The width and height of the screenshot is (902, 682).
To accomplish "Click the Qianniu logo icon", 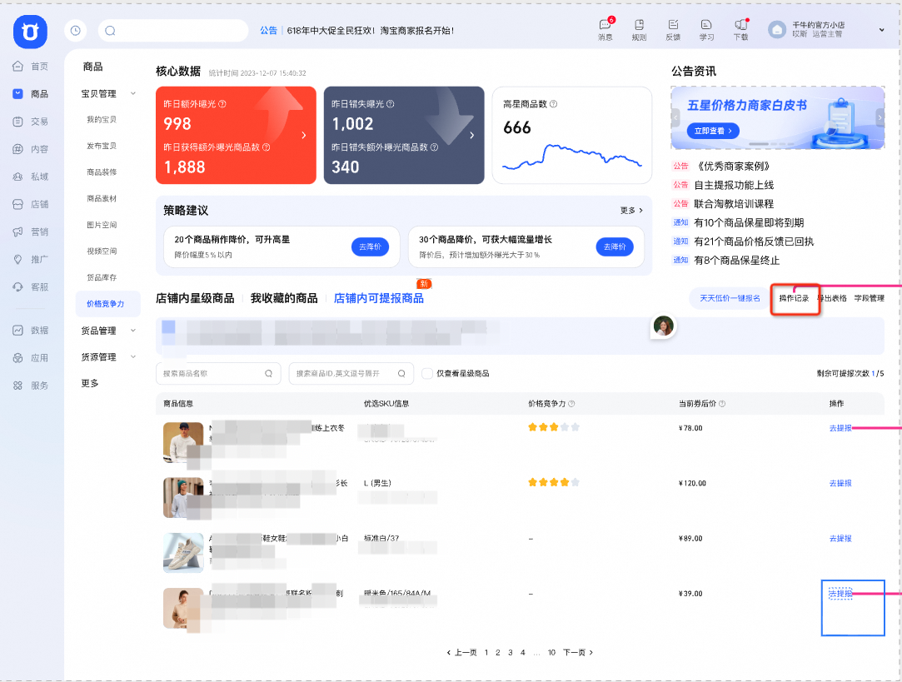I will click(30, 32).
